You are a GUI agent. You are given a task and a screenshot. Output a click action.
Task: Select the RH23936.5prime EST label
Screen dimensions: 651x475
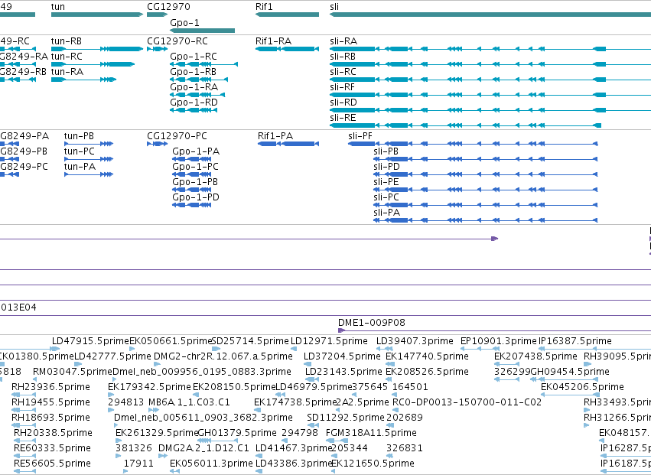pyautogui.click(x=50, y=387)
